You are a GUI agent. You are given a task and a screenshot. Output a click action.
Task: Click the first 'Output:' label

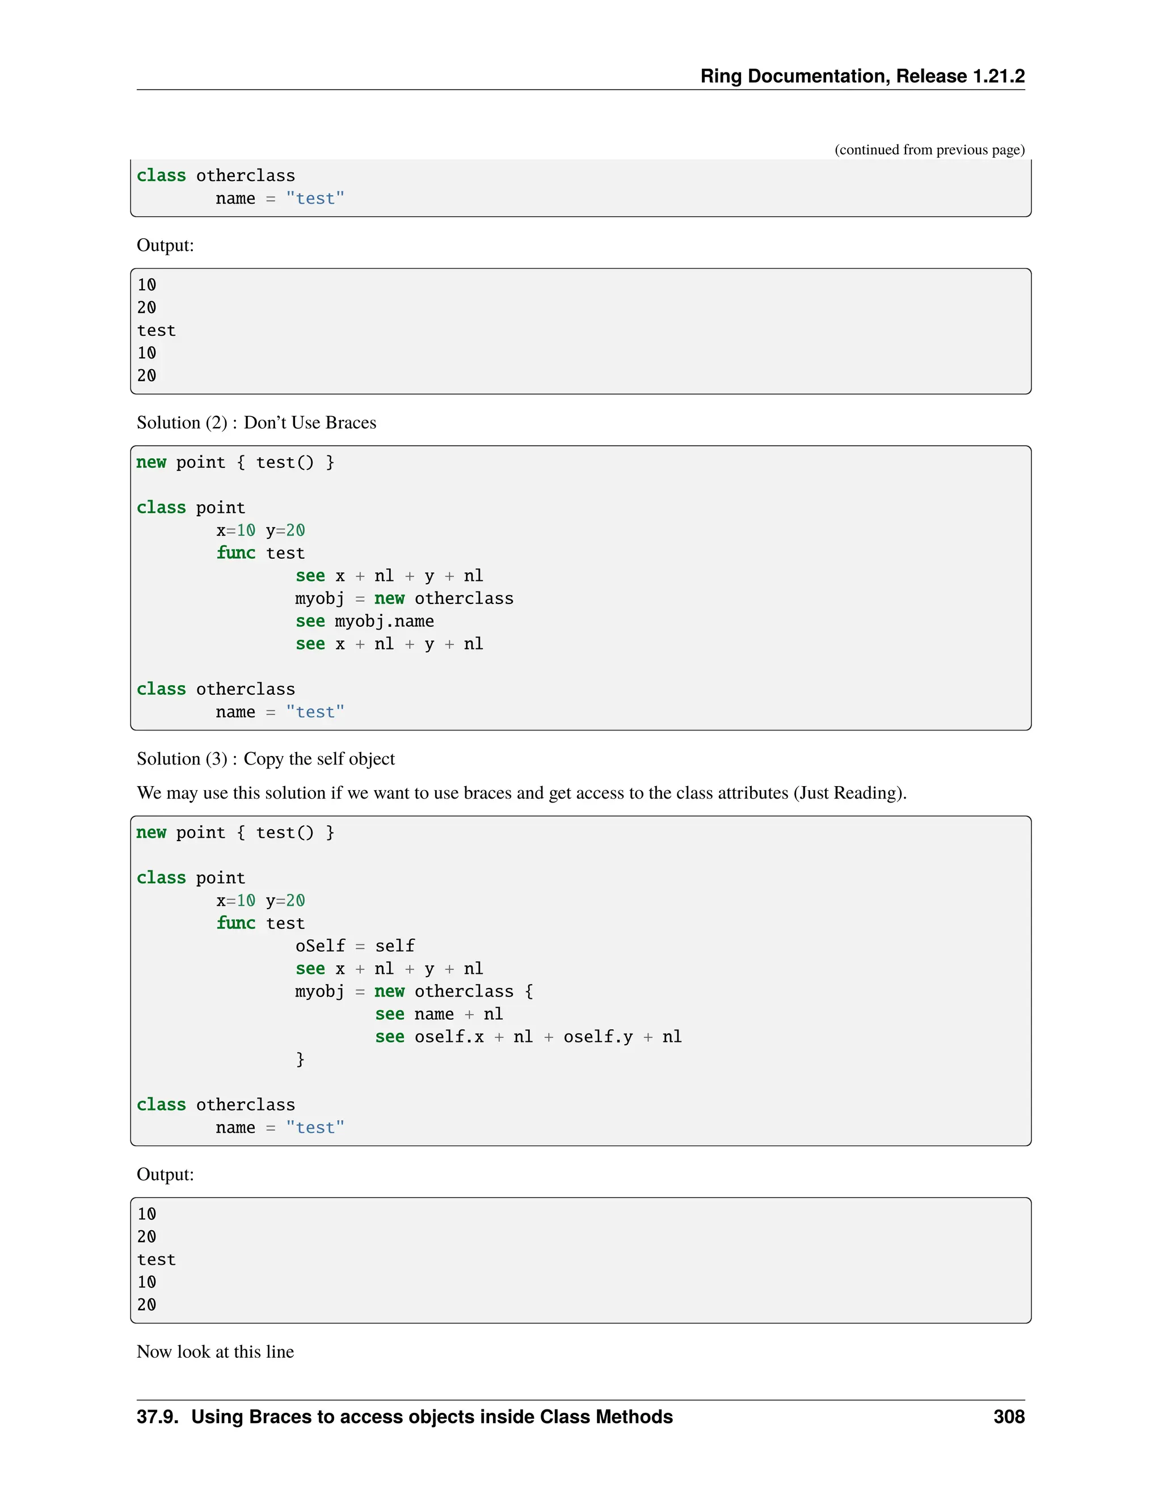tap(165, 245)
